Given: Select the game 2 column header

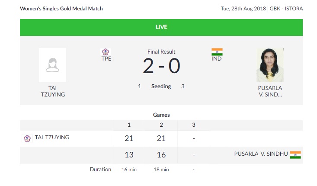Looking at the screenshot, I should (161, 125).
